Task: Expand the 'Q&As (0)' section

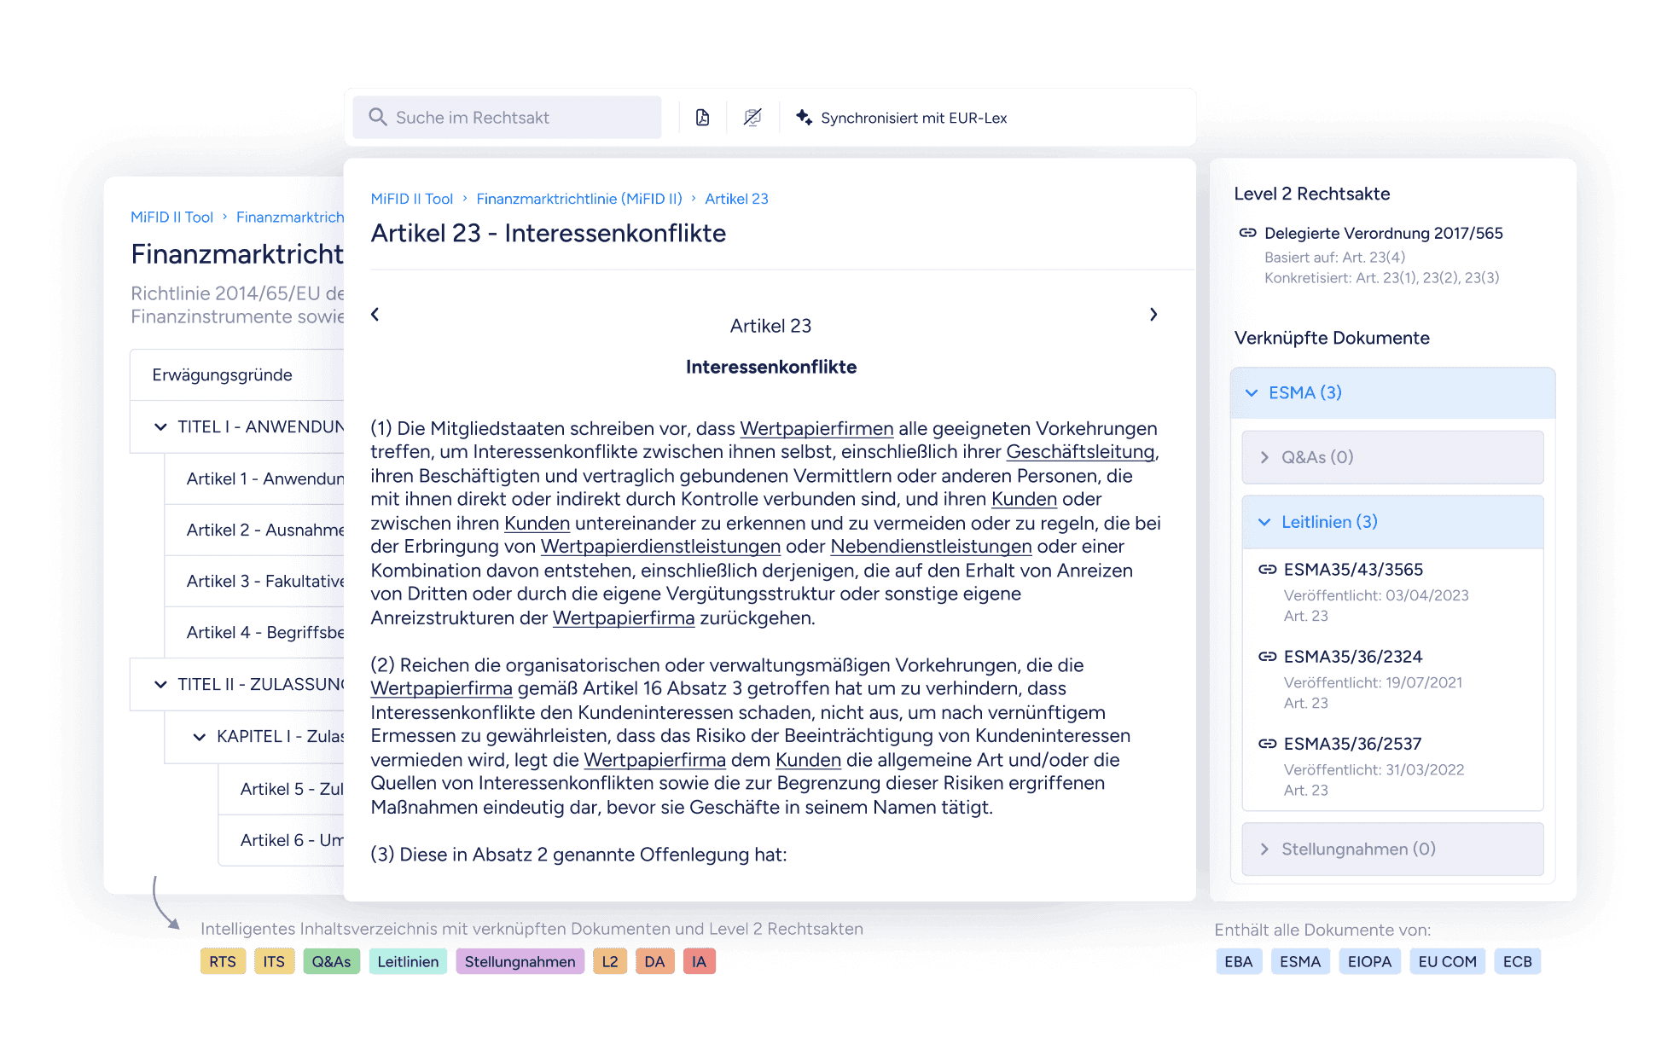Action: 1393,457
